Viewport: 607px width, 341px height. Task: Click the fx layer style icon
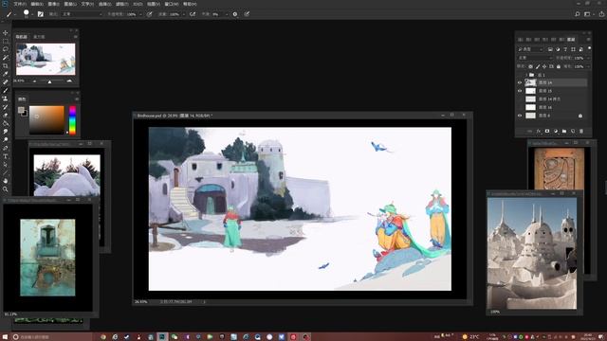pos(539,131)
